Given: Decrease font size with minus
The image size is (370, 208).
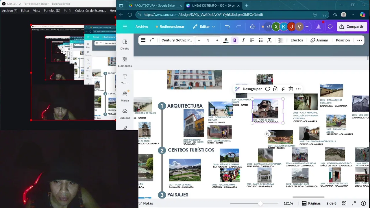Looking at the screenshot, I should [199, 40].
